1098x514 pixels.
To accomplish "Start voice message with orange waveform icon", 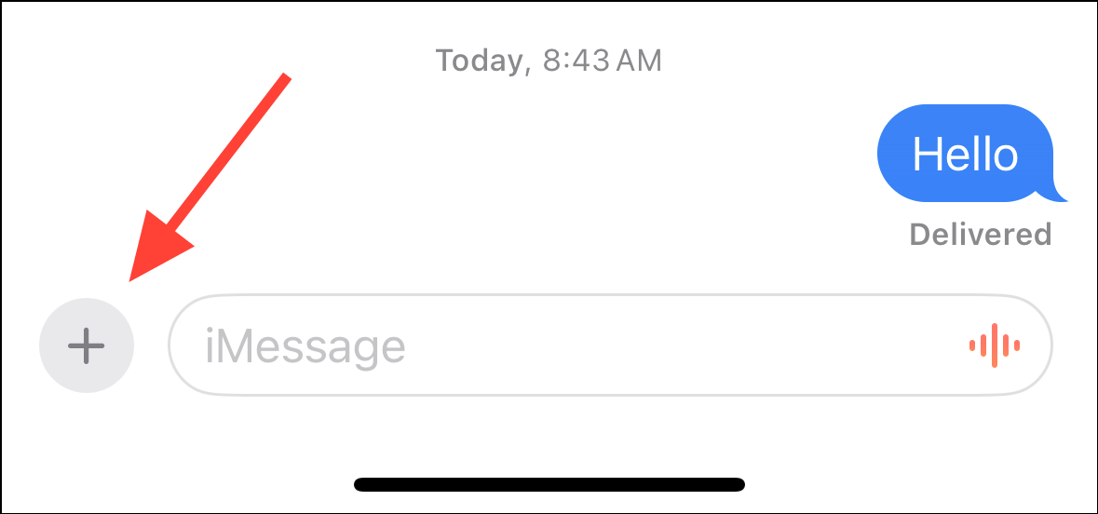I will tap(995, 345).
